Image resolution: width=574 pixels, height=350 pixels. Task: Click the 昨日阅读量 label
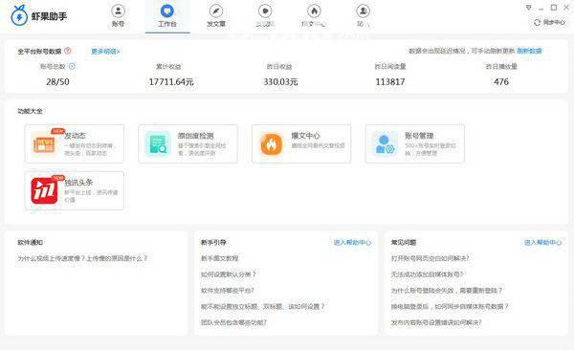pyautogui.click(x=390, y=66)
